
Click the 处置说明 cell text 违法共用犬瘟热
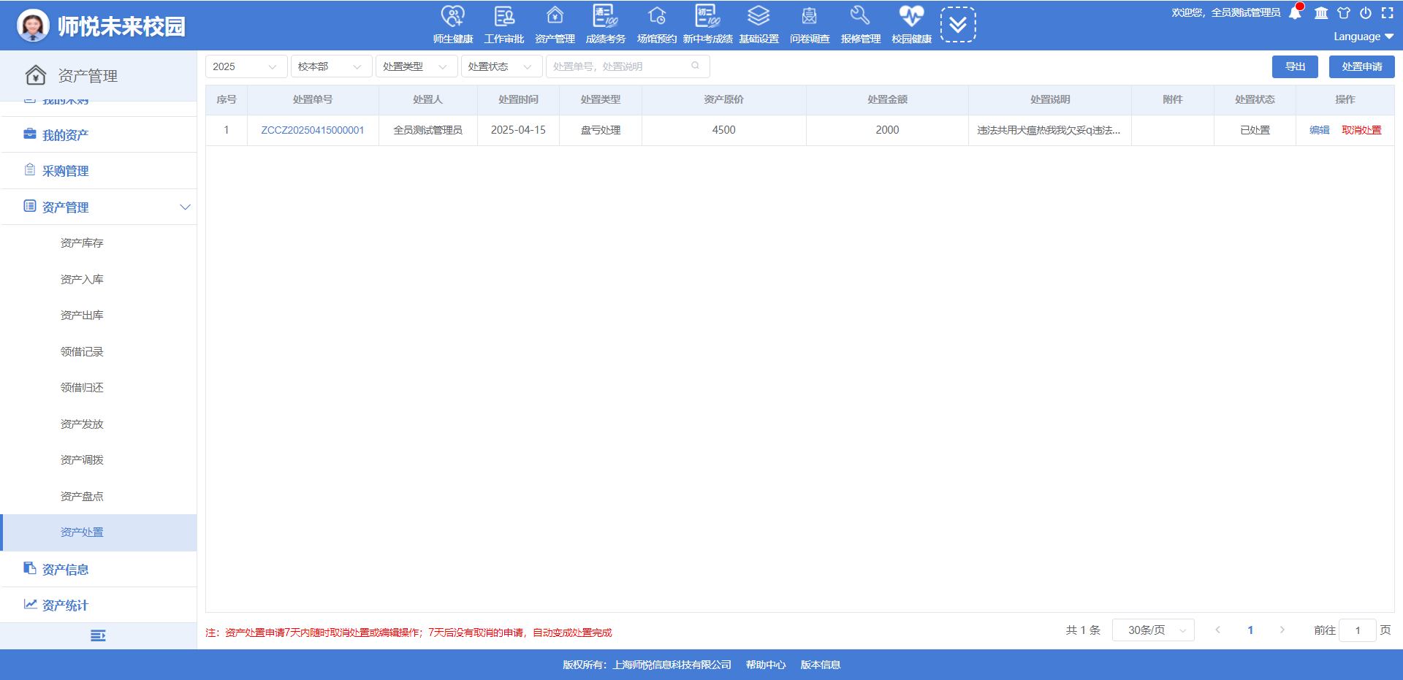pyautogui.click(x=1049, y=130)
